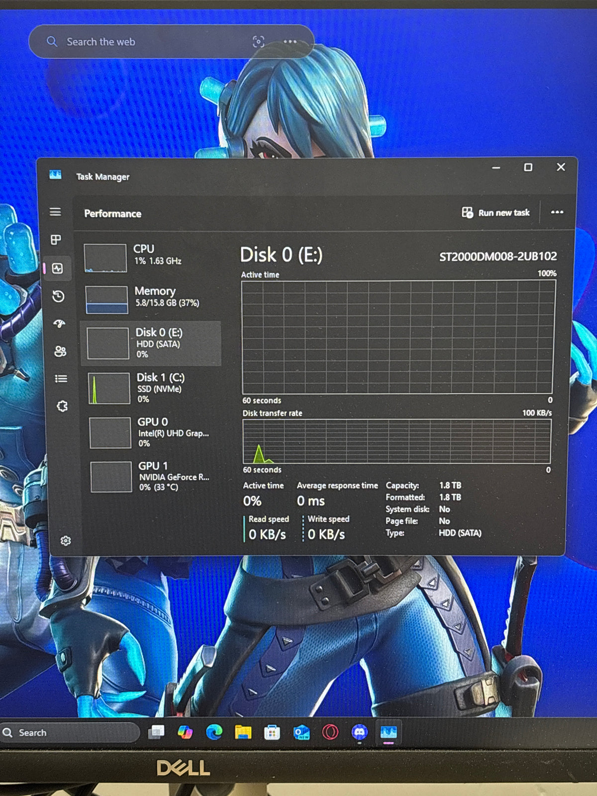Click the CPU usage mini graph thumbnail
597x796 pixels.
point(105,258)
